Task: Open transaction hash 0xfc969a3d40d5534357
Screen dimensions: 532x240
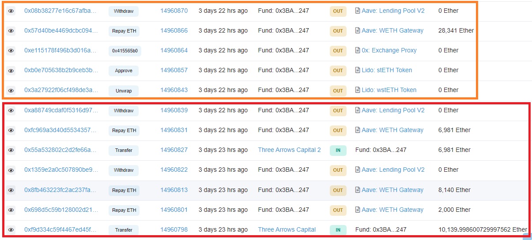Action: coord(61,130)
